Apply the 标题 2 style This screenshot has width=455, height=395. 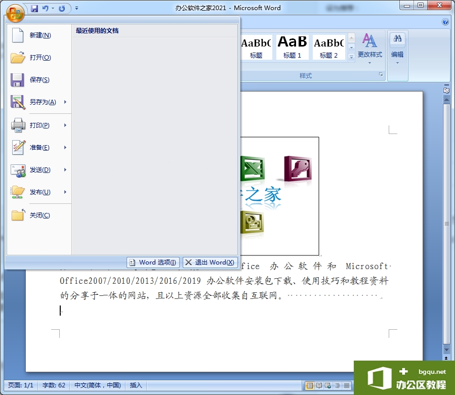[329, 48]
